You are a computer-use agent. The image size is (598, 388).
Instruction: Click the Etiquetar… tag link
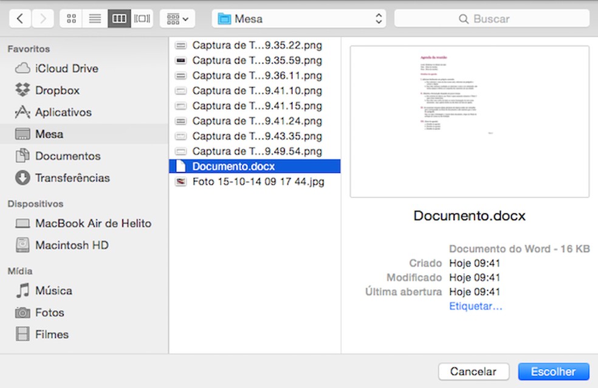click(x=475, y=306)
